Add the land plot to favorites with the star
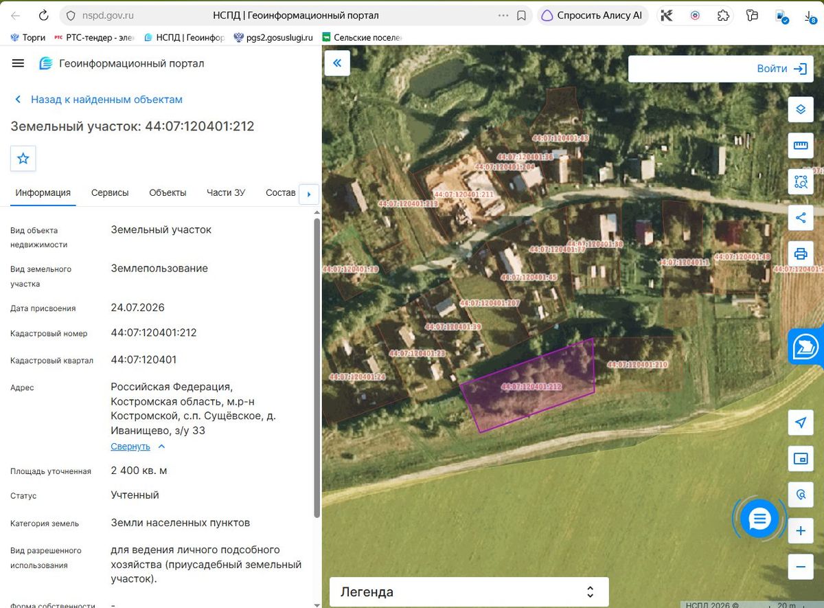This screenshot has width=824, height=608. coord(23,159)
